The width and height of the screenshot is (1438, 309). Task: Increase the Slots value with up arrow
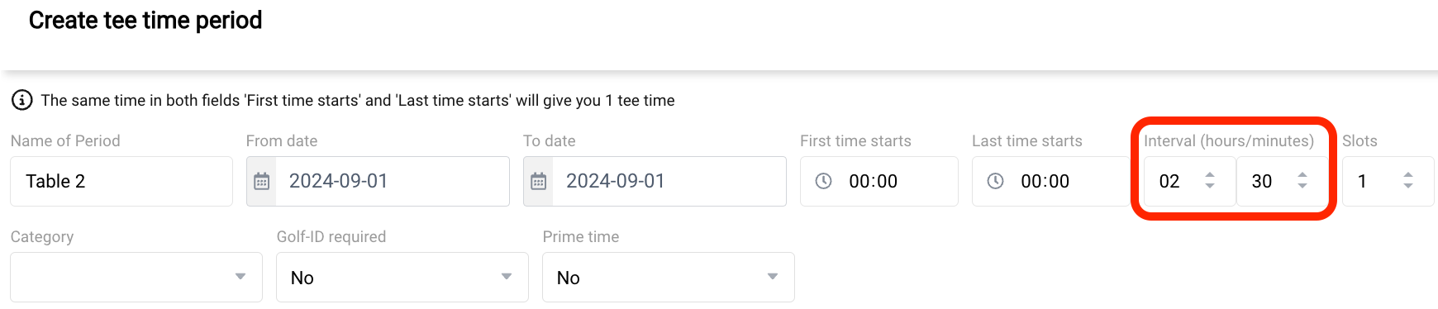click(1408, 175)
